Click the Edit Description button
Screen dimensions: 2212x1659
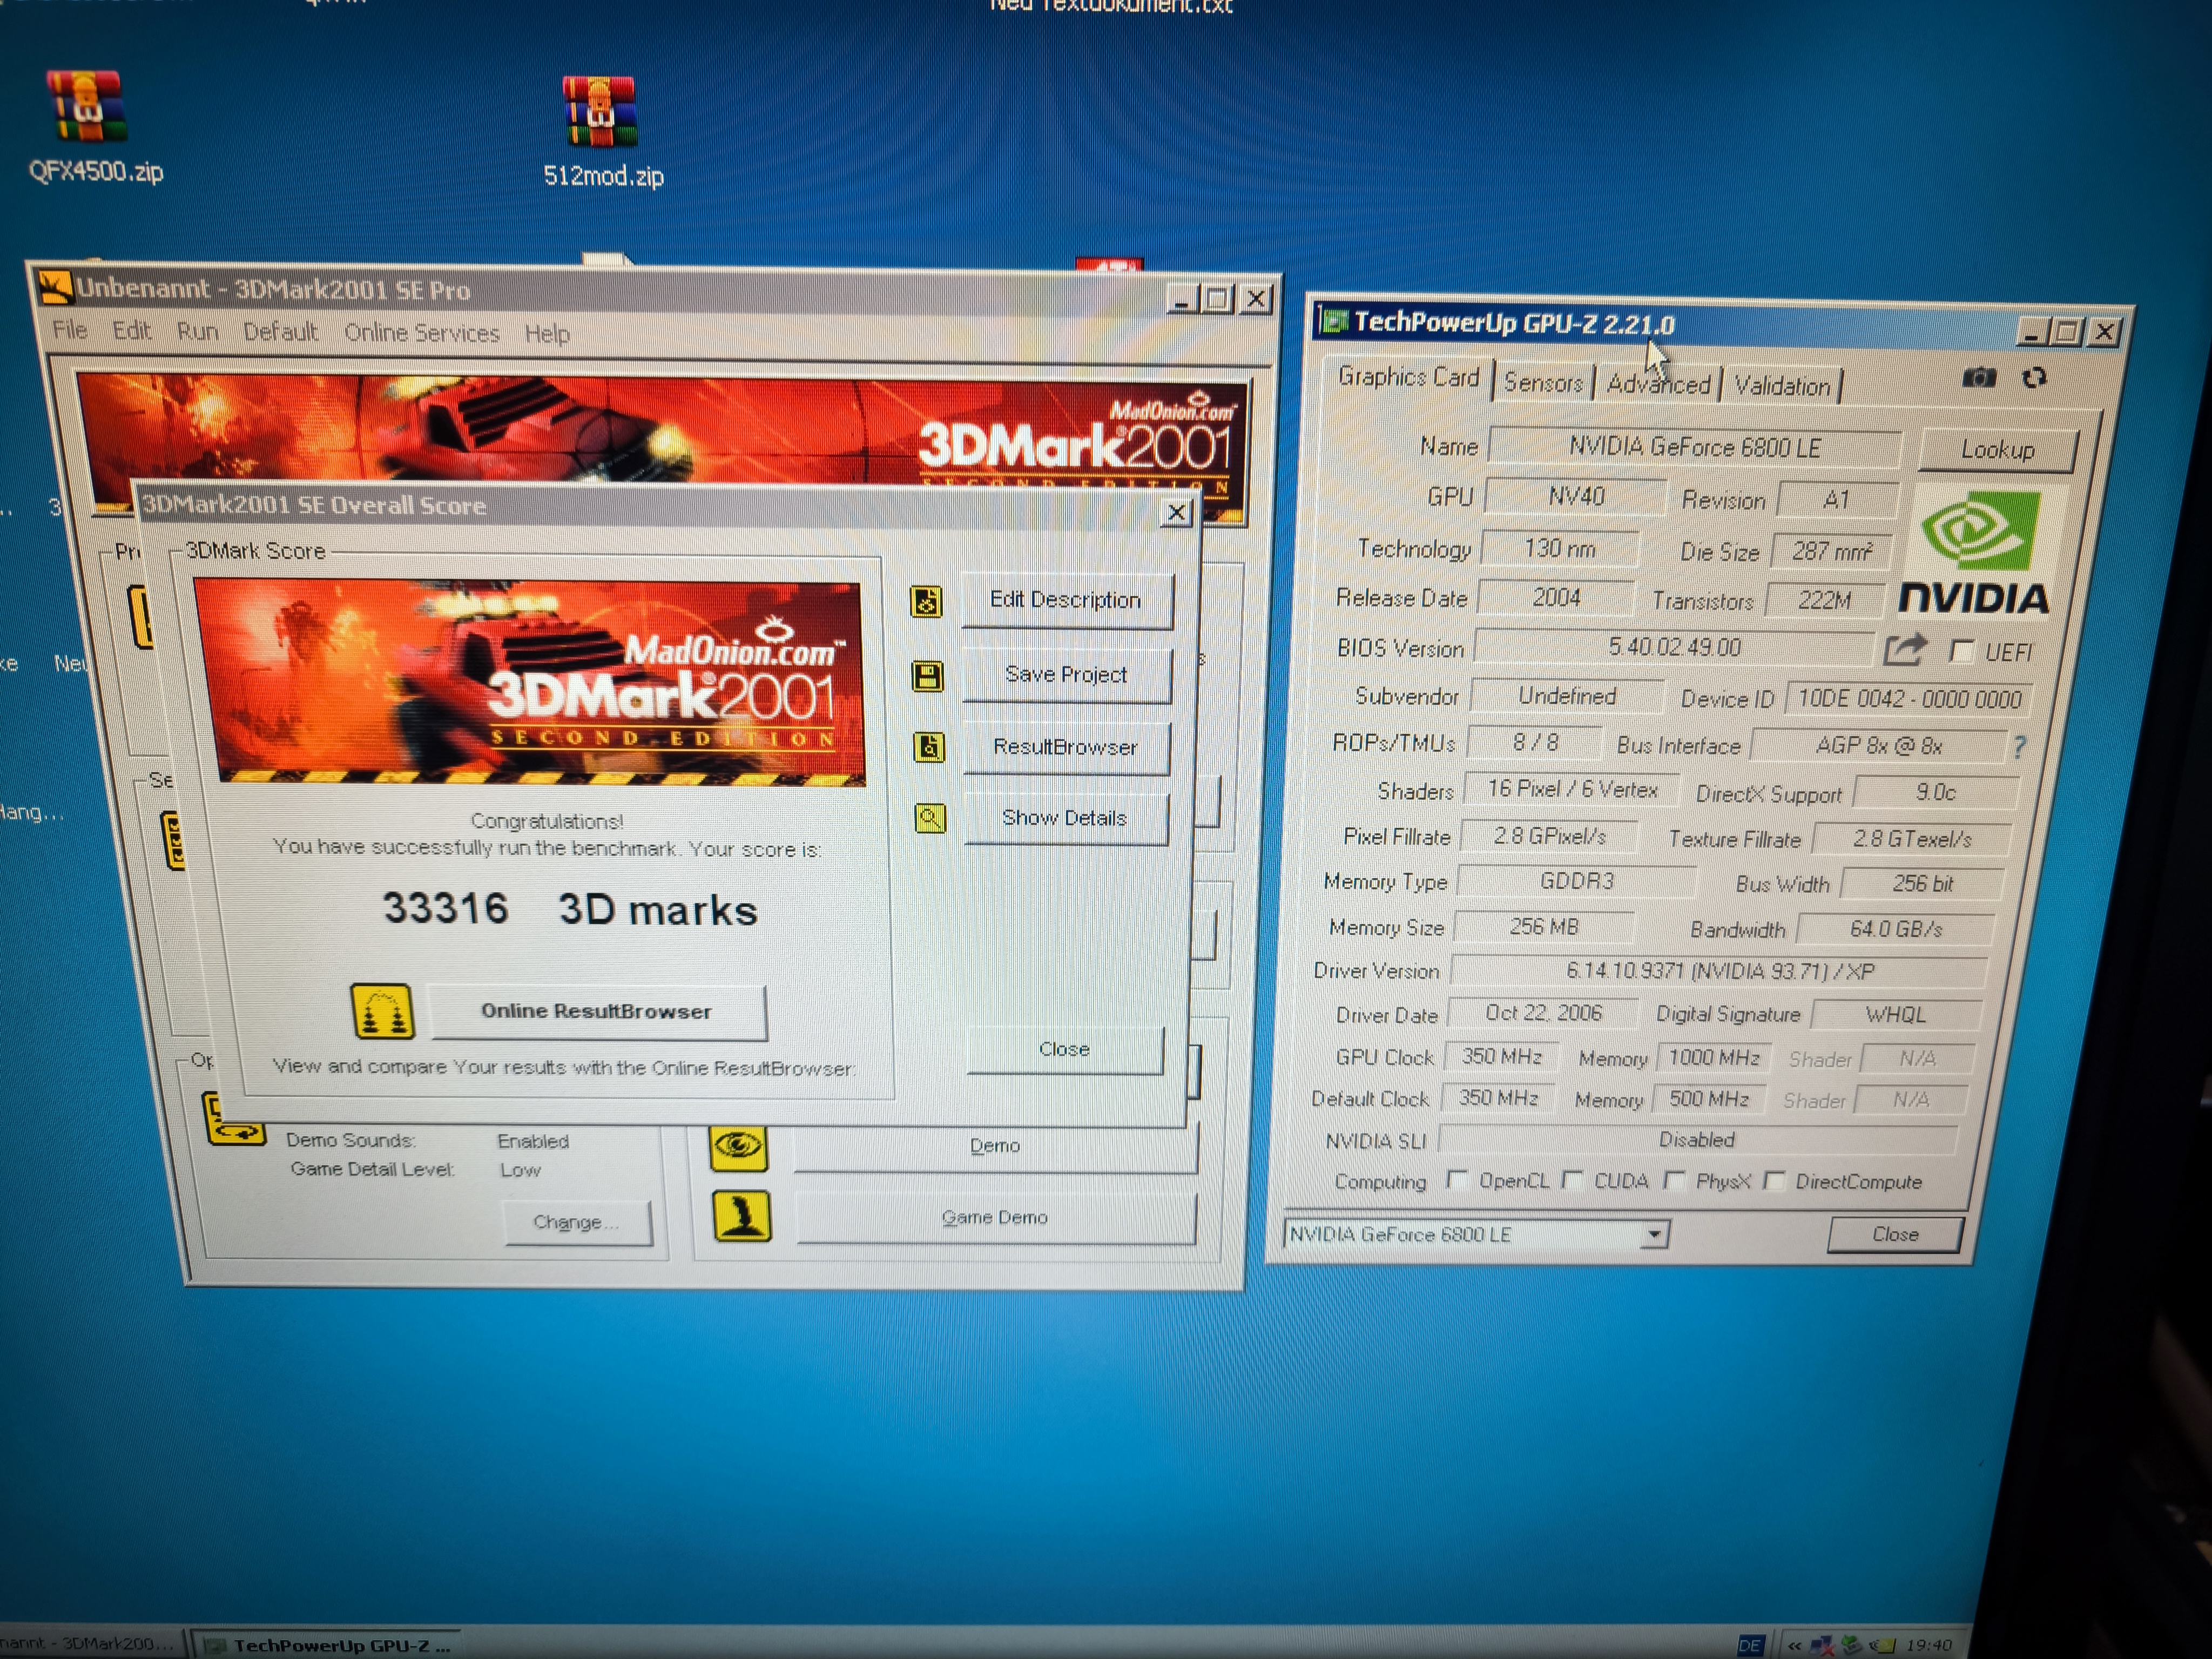point(1065,600)
